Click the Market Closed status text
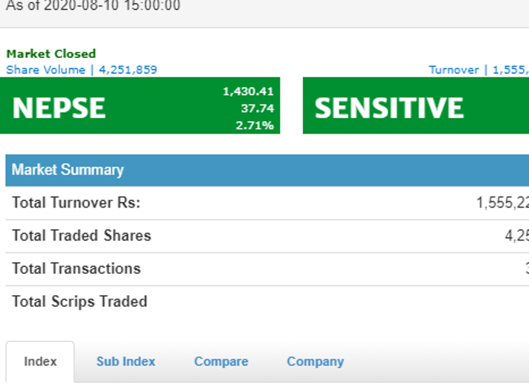This screenshot has width=529, height=391. point(51,54)
